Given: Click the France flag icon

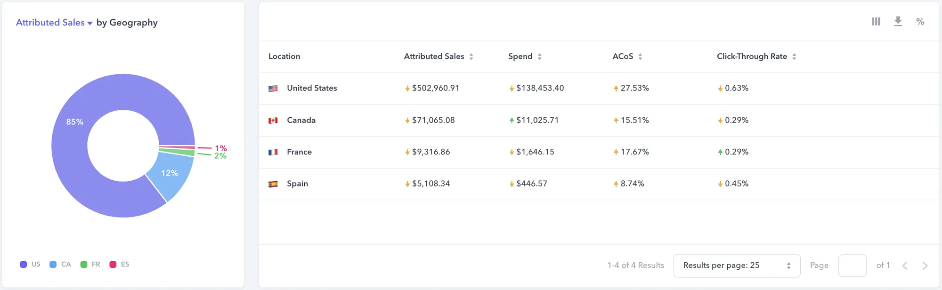Looking at the screenshot, I should click(273, 152).
